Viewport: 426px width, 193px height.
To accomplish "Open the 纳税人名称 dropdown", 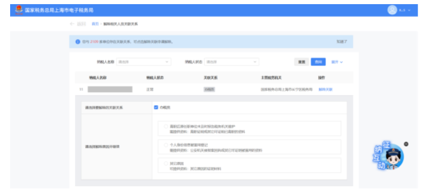I will pyautogui.click(x=143, y=62).
